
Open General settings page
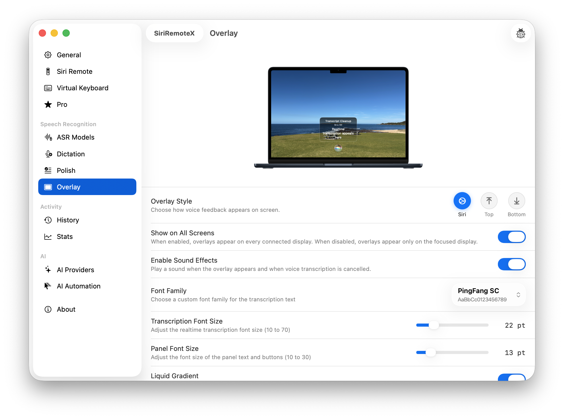87,55
